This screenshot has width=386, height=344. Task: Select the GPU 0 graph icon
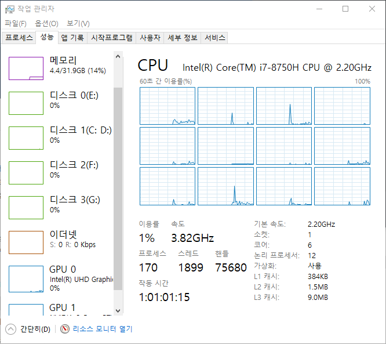click(26, 277)
